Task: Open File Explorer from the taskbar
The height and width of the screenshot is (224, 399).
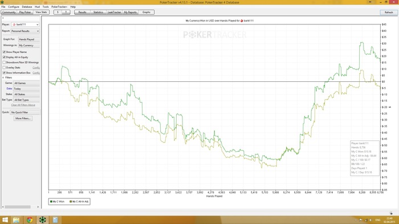Action: click(17, 219)
